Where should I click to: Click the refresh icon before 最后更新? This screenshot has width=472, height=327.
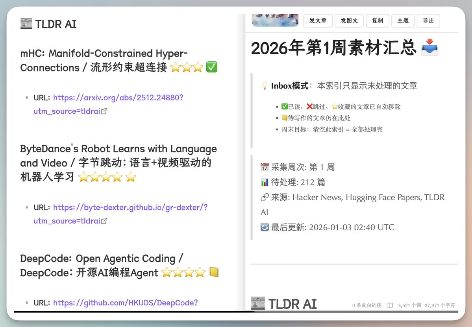click(x=265, y=227)
